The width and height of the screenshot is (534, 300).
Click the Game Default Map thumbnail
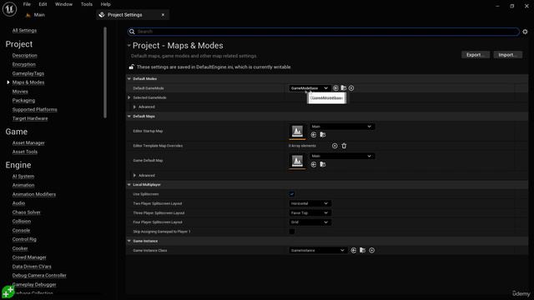click(297, 161)
